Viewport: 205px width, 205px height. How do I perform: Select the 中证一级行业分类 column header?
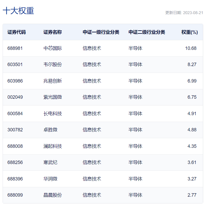[101, 32]
